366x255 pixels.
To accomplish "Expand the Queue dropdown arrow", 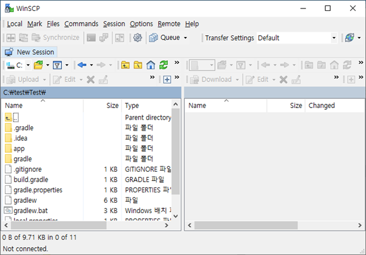I will 185,38.
